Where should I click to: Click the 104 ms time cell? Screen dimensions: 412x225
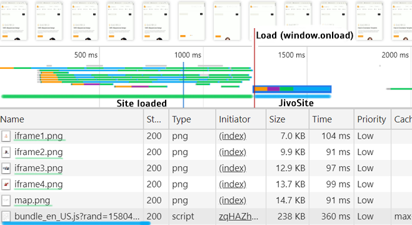click(331, 136)
